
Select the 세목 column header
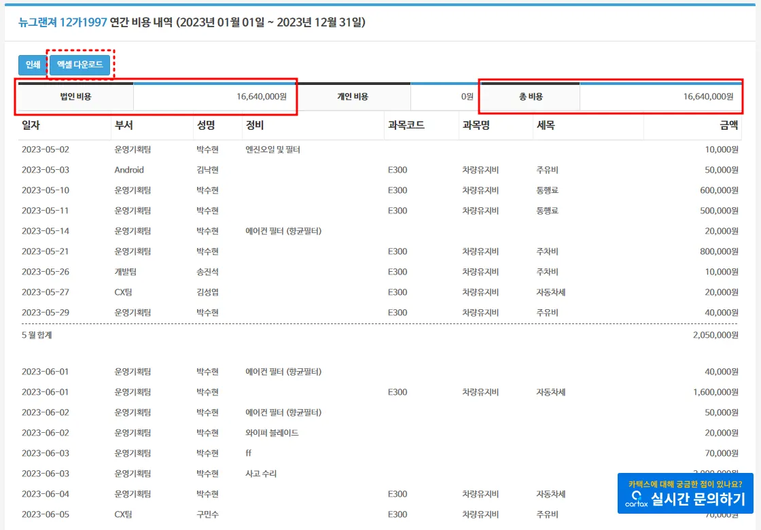pos(546,125)
